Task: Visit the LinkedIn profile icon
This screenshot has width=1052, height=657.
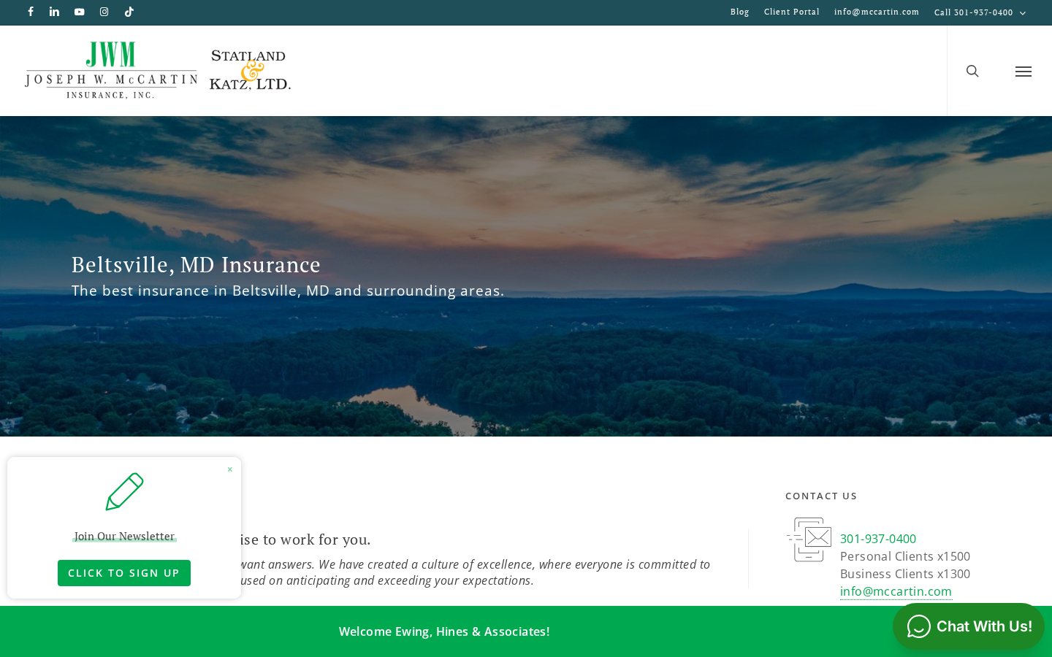Action: coord(54,12)
